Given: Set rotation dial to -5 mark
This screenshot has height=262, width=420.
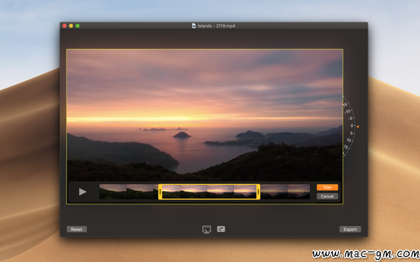Looking at the screenshot, I should [350, 119].
